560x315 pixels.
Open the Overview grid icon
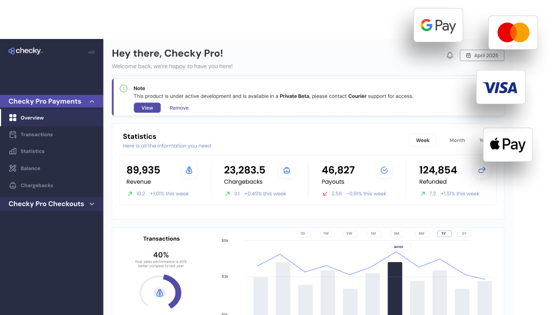(13, 117)
